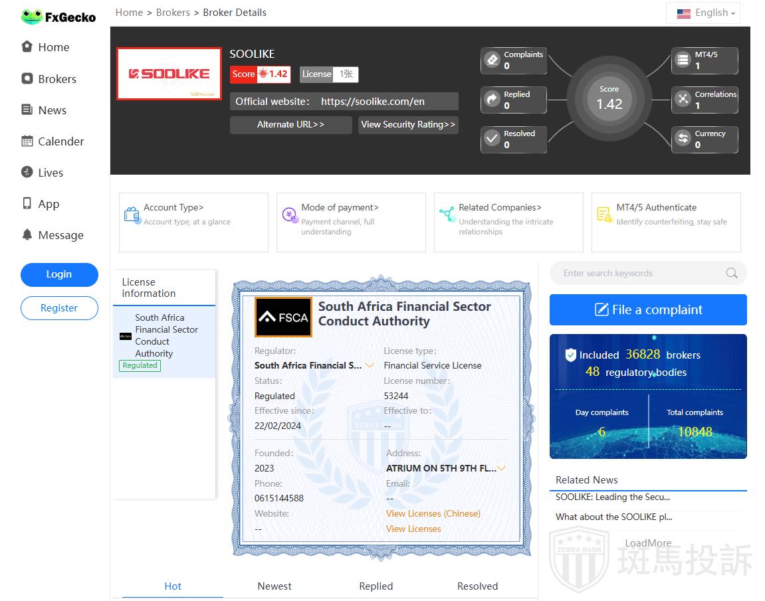This screenshot has width=765, height=601.
Task: Open the English language dropdown
Action: [x=703, y=13]
